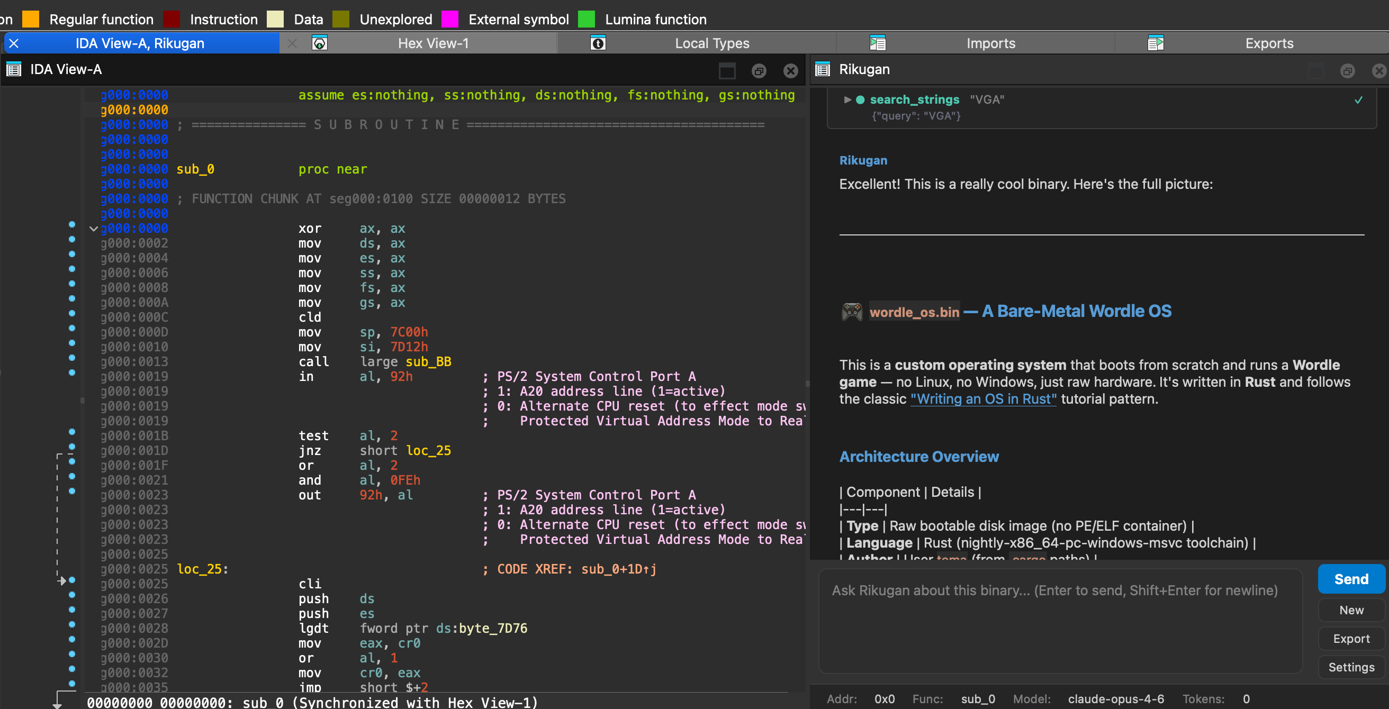Toggle the breakpoint dot next to xor instruction
Screen dimensions: 1389x709
(71, 224)
